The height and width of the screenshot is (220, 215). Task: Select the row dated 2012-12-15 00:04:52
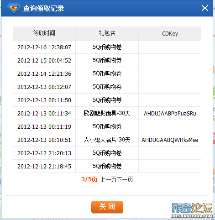point(107,60)
